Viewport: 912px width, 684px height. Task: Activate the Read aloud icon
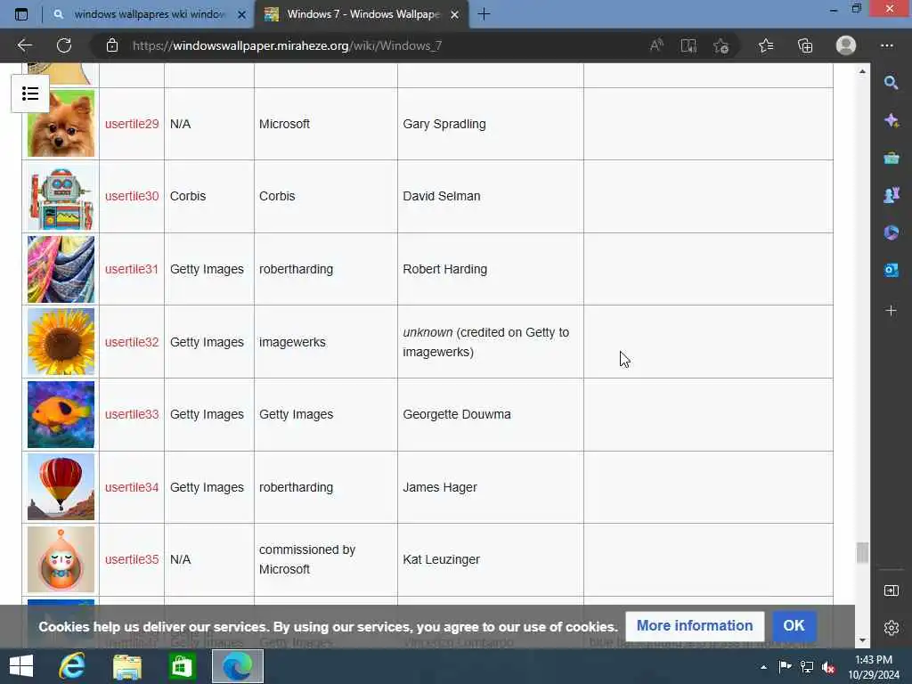(x=656, y=45)
